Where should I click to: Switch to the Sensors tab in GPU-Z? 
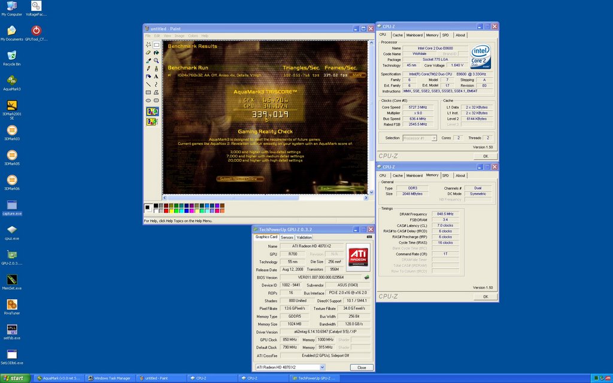click(x=287, y=237)
